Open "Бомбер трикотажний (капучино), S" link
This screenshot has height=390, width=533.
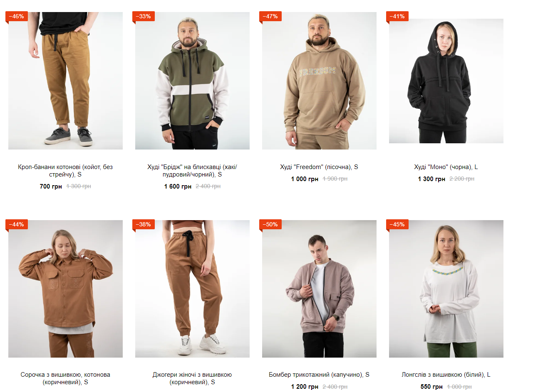click(x=319, y=375)
